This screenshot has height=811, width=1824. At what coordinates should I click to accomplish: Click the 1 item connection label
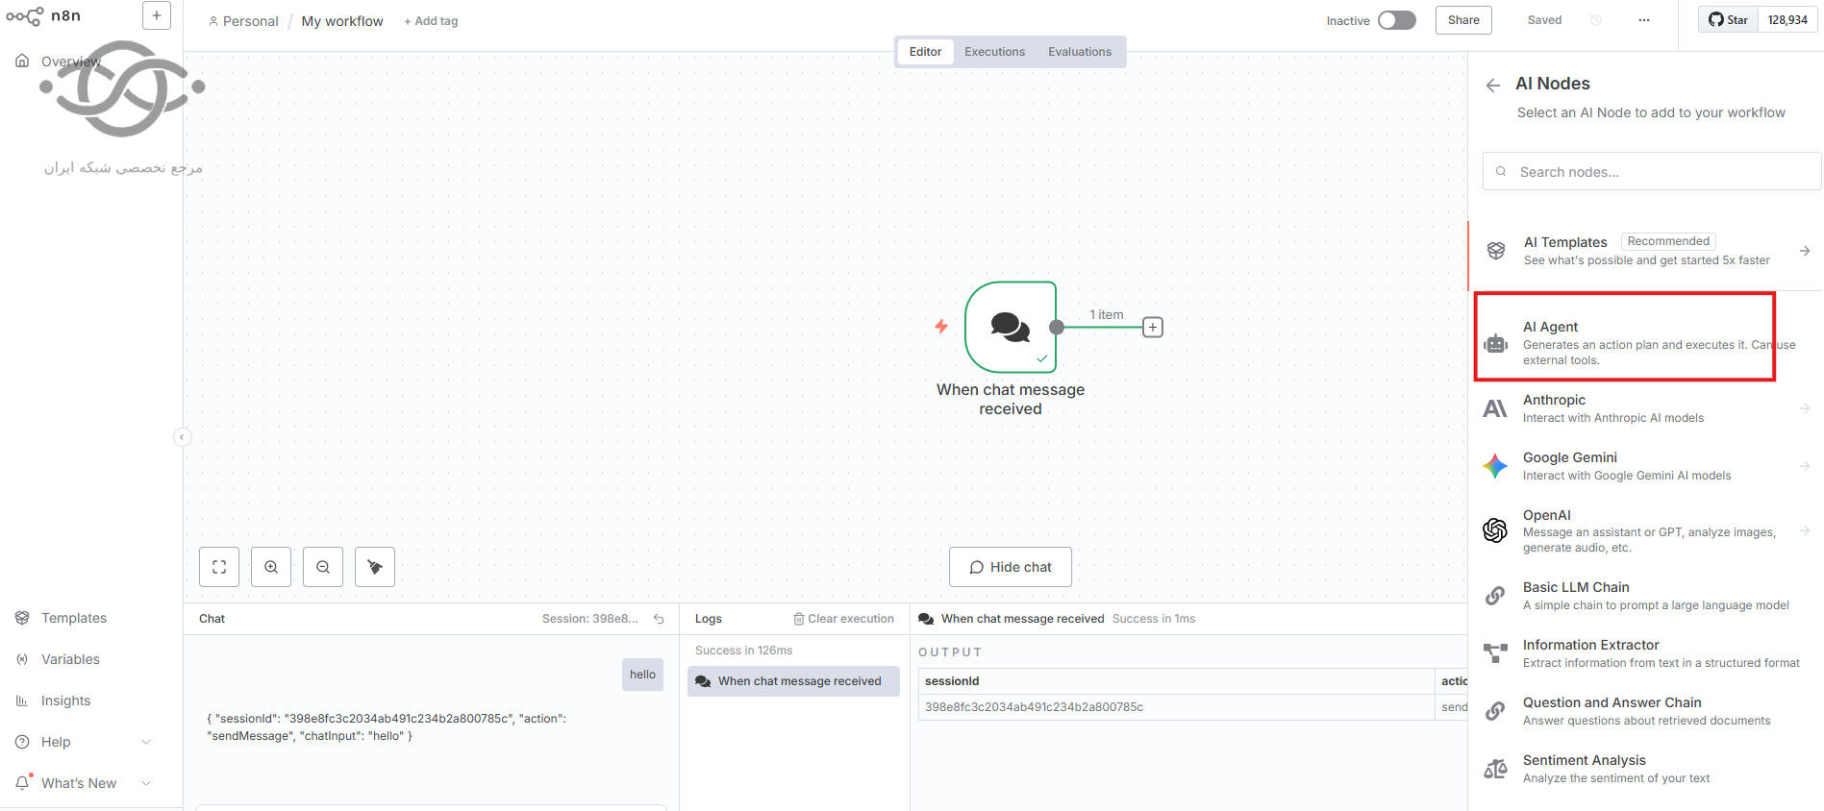pyautogui.click(x=1106, y=315)
